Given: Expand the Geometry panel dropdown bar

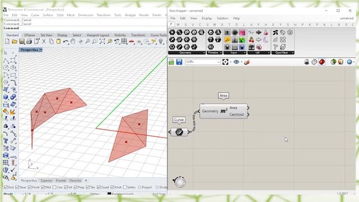Looking at the screenshot, I should (187, 53).
